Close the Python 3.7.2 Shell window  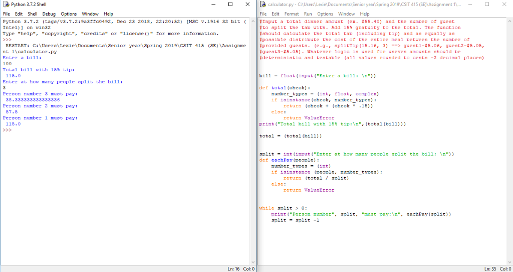pos(247,4)
